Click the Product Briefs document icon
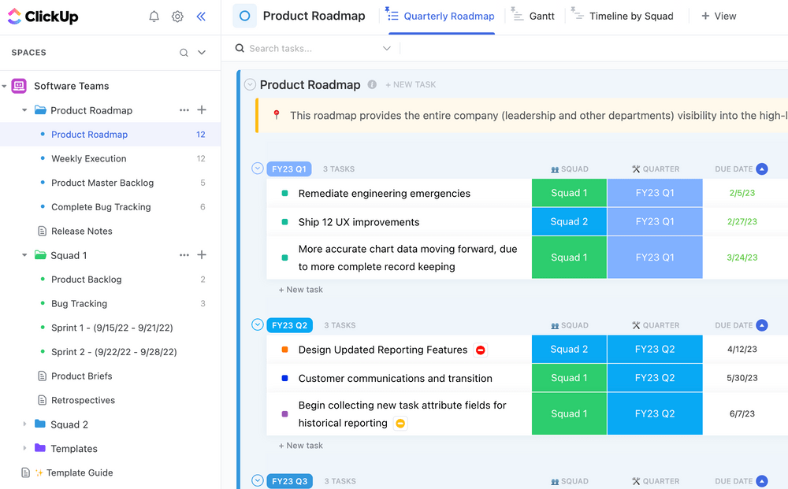 pos(43,376)
